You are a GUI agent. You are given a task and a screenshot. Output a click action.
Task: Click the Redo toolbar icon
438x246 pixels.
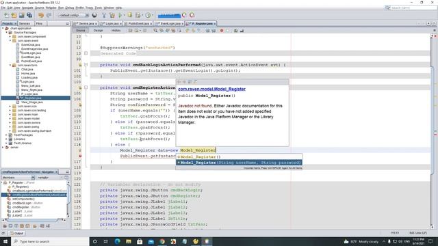click(49, 15)
